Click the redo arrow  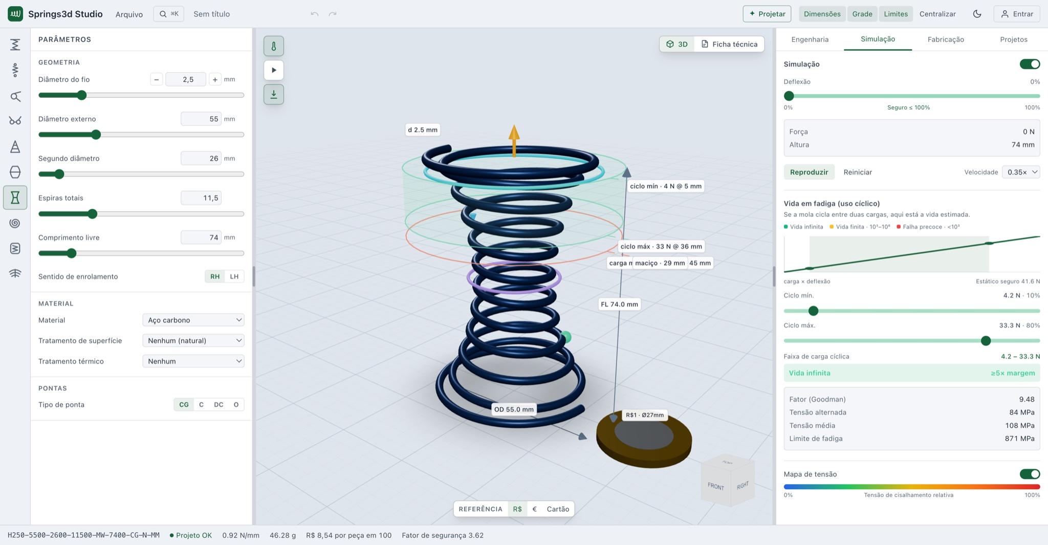(x=333, y=14)
